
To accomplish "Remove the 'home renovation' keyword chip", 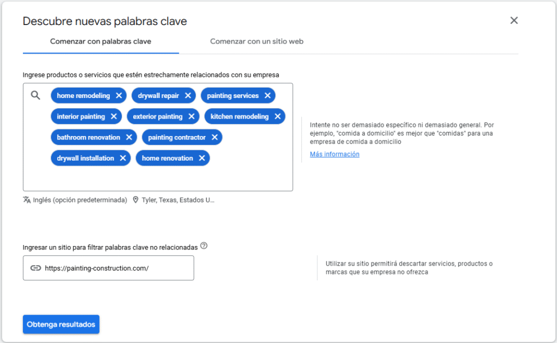I will point(202,158).
